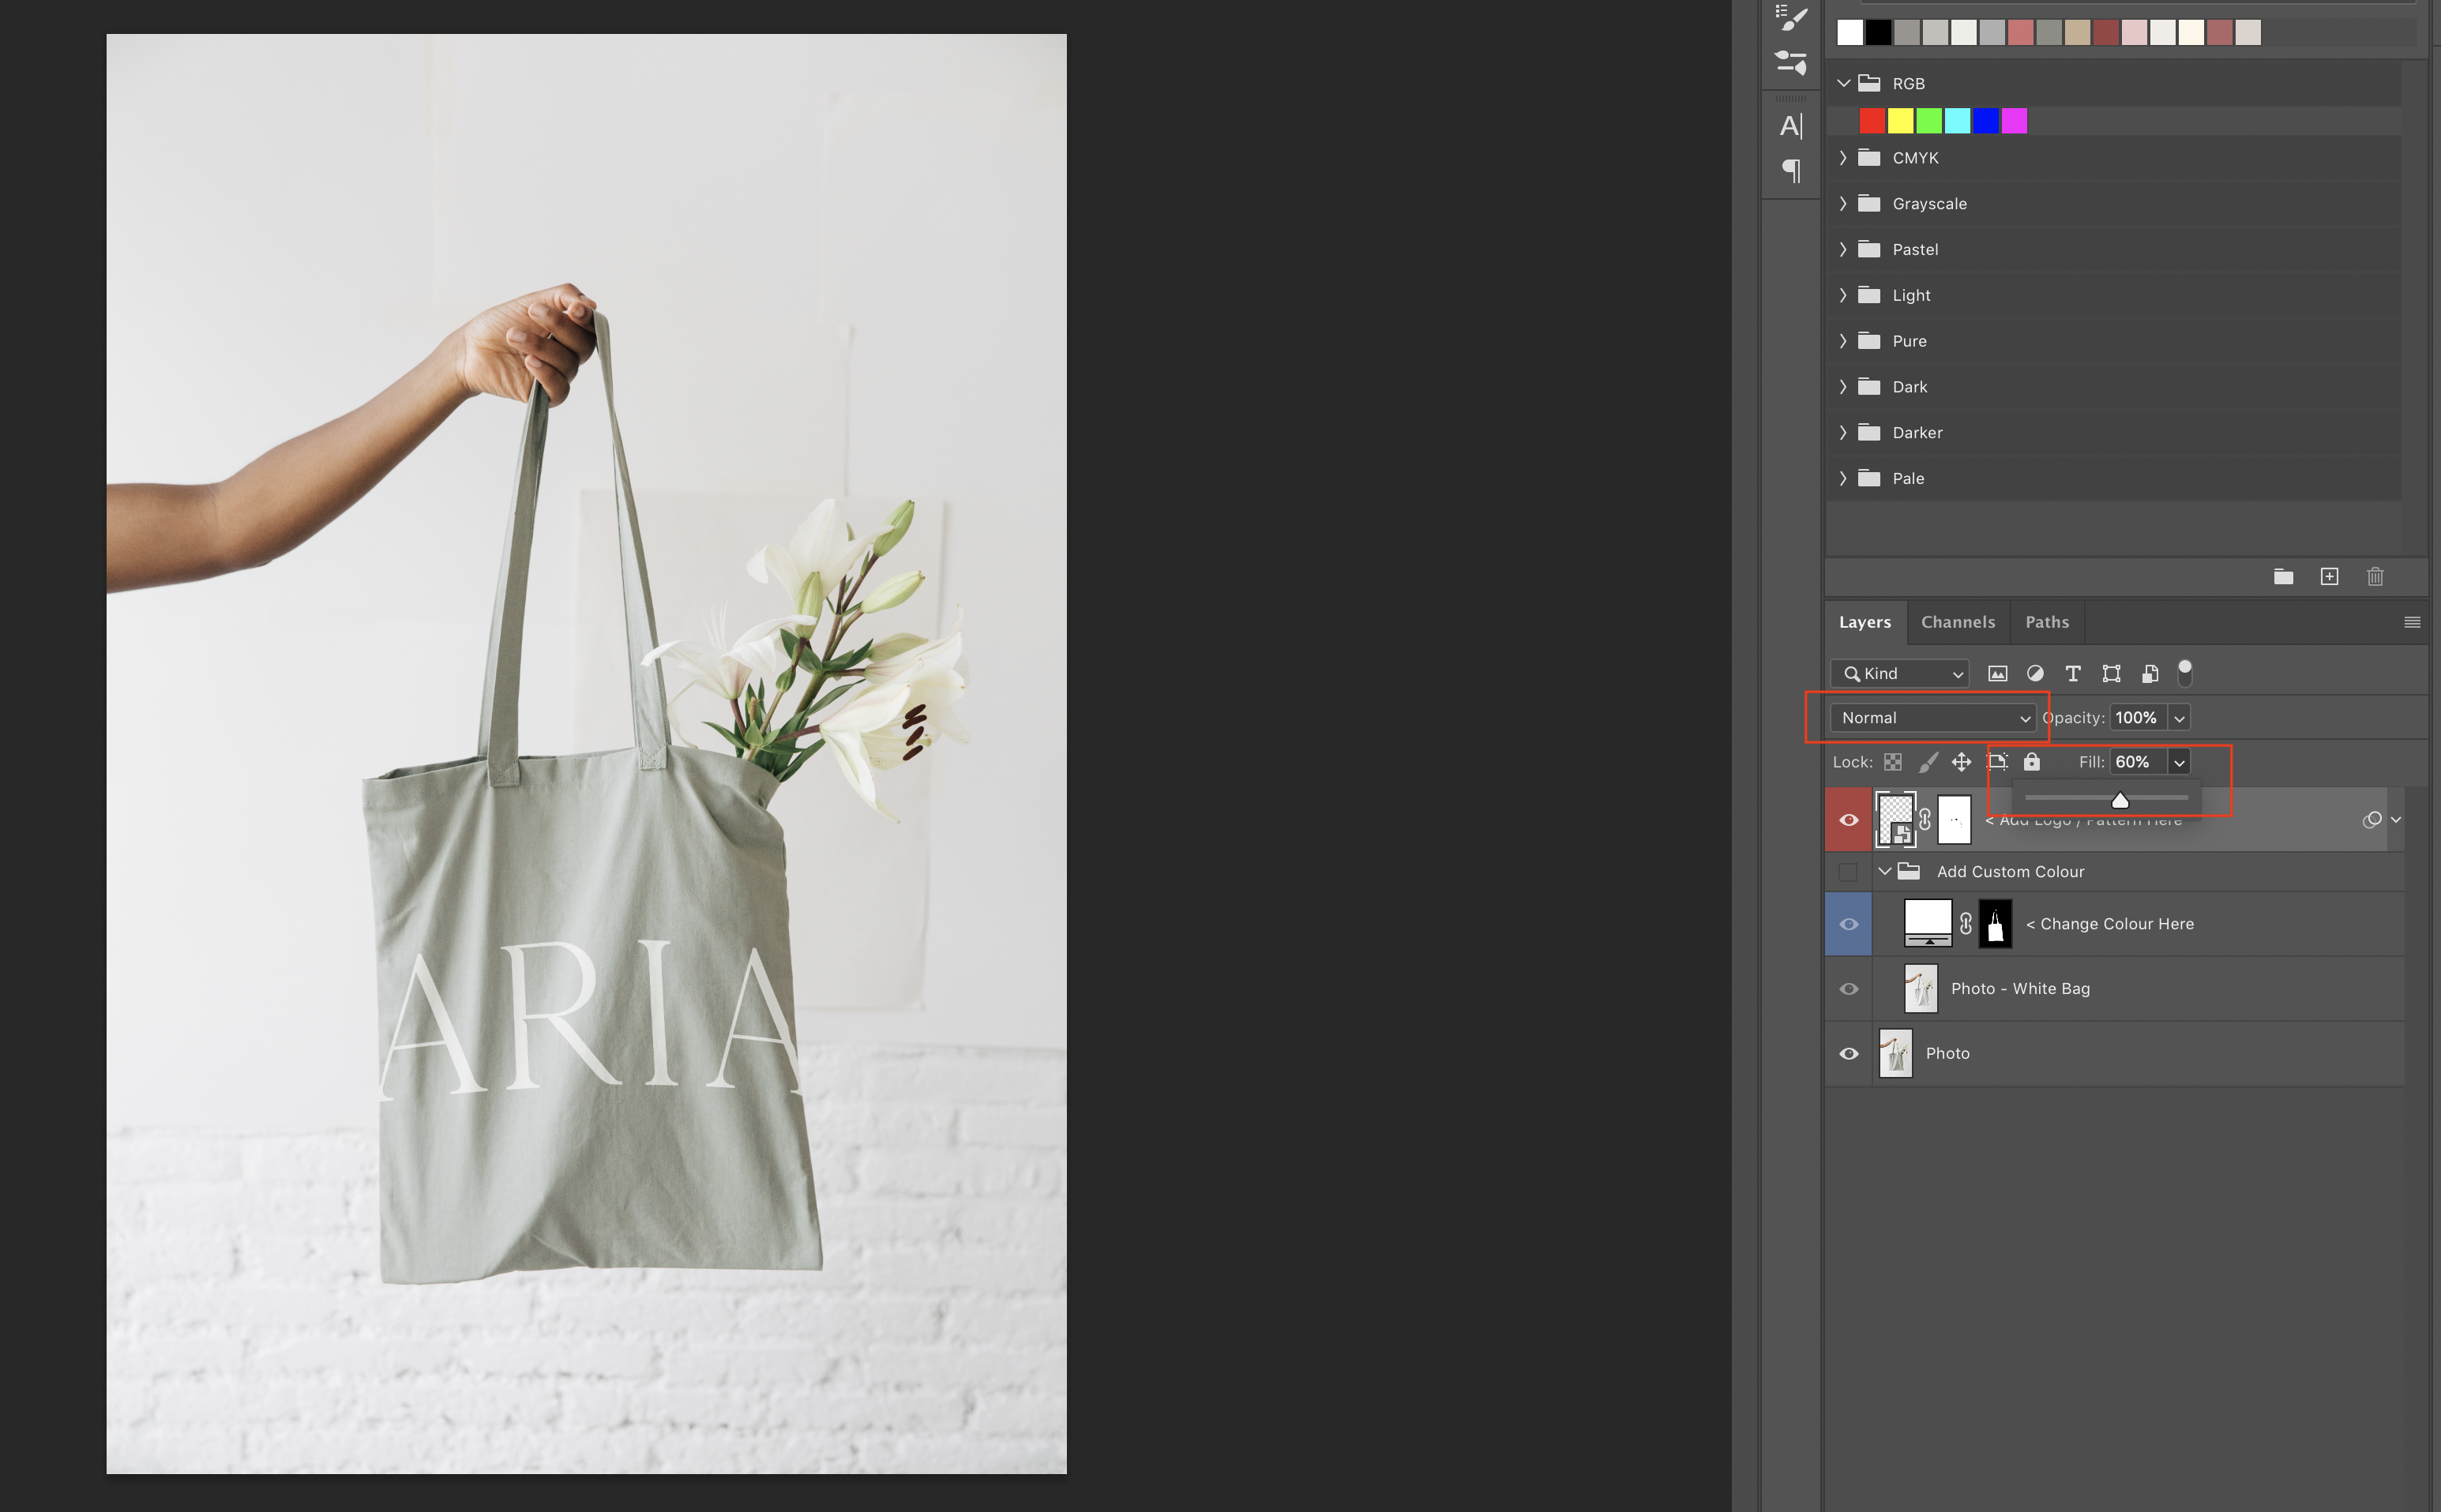Image resolution: width=2441 pixels, height=1512 pixels.
Task: Switch to the Paths tab
Action: coord(2046,622)
